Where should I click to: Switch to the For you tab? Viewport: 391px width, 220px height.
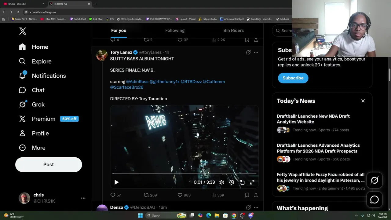pyautogui.click(x=119, y=31)
